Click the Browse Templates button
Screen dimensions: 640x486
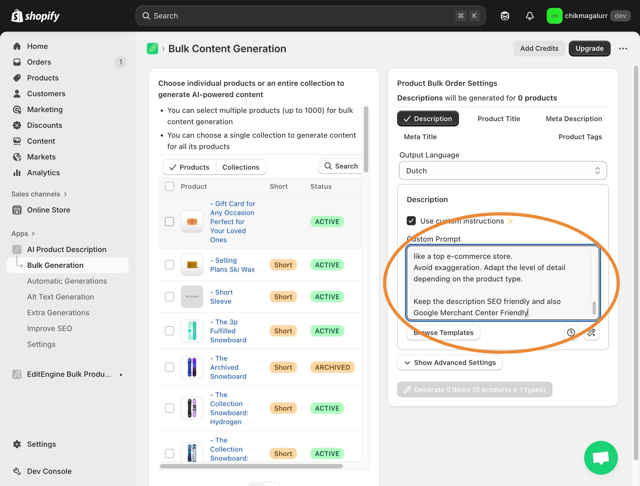[443, 333]
